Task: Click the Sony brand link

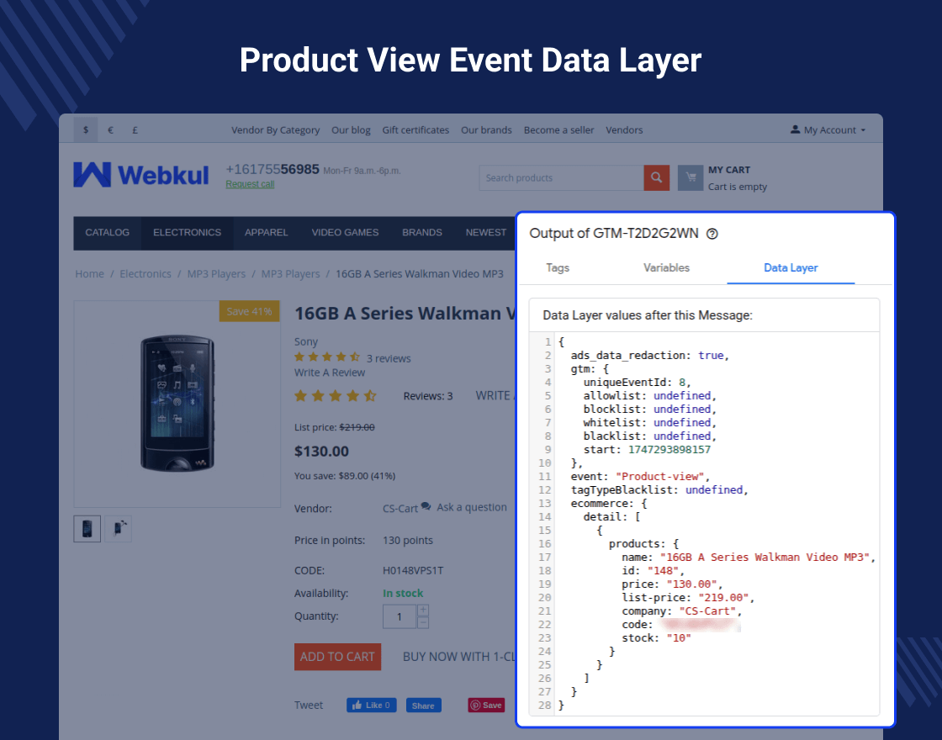Action: pyautogui.click(x=306, y=341)
